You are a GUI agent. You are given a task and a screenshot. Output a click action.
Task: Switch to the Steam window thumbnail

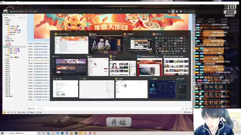[69, 67]
